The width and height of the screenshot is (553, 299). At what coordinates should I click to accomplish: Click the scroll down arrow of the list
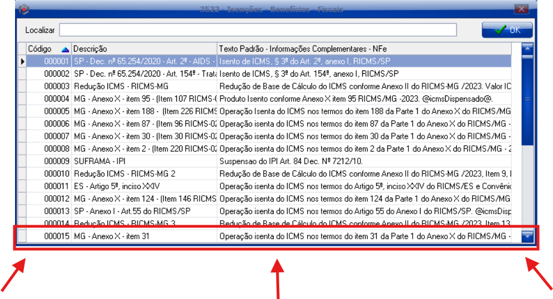click(x=527, y=237)
